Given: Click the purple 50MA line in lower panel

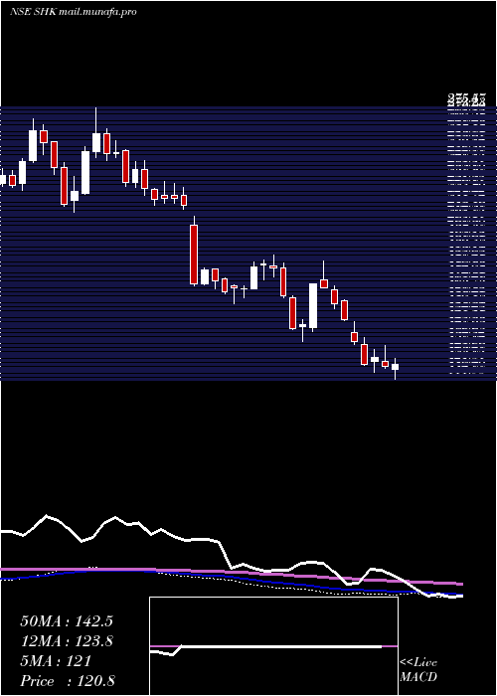Looking at the screenshot, I should click(231, 572).
